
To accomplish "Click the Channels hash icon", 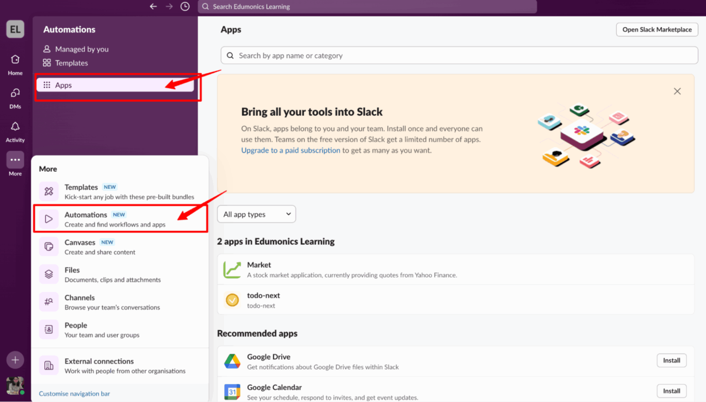I will [x=49, y=302].
